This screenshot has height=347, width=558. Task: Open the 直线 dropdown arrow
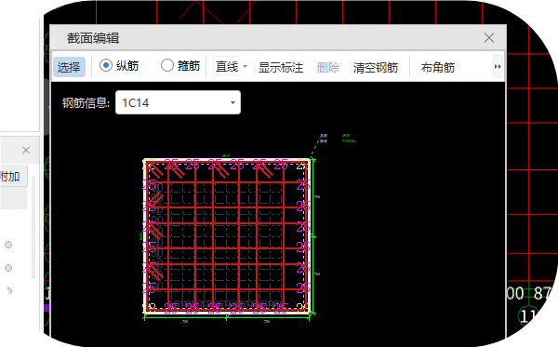point(245,67)
